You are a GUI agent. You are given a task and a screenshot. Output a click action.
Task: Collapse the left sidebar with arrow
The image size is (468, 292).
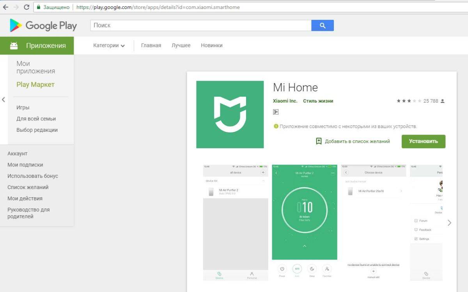tap(4, 100)
